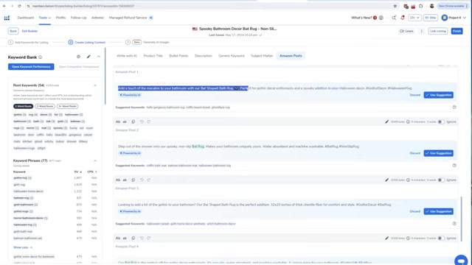Click the uppercase Ab icon above Amazon Post 2
472x265 pixels.
(118, 121)
